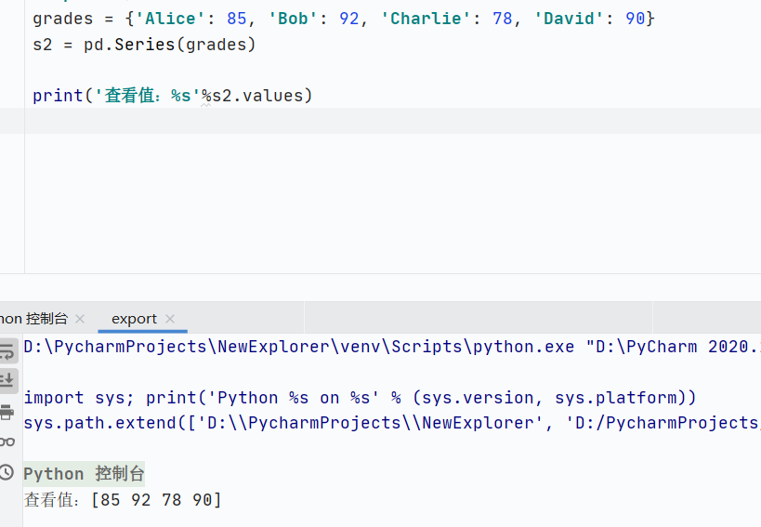Image resolution: width=761 pixels, height=527 pixels.
Task: Close the export console tab
Action: tap(170, 319)
